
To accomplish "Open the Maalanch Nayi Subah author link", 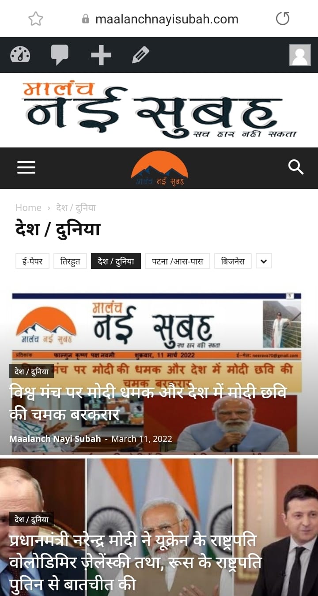I will (x=55, y=439).
